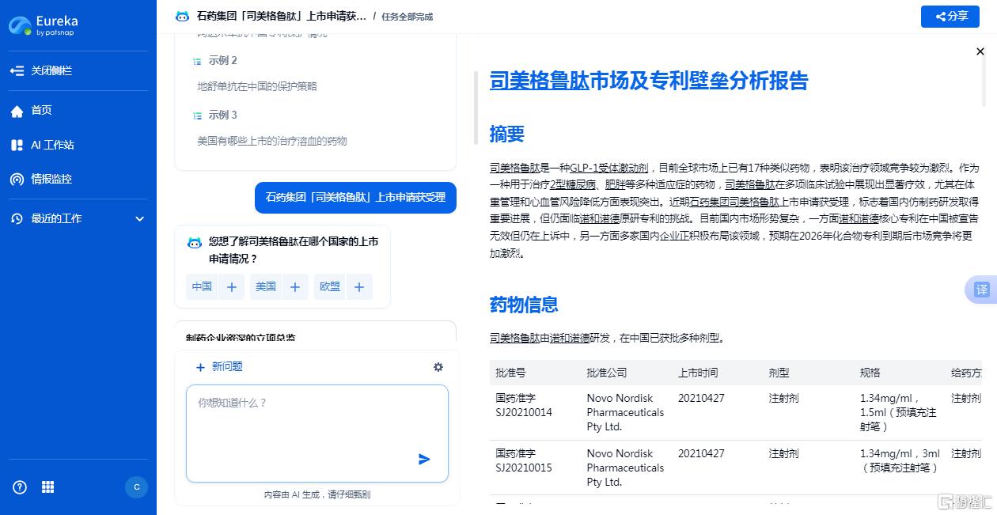Click 示例 3 list icon
The width and height of the screenshot is (997, 515).
[x=197, y=115]
